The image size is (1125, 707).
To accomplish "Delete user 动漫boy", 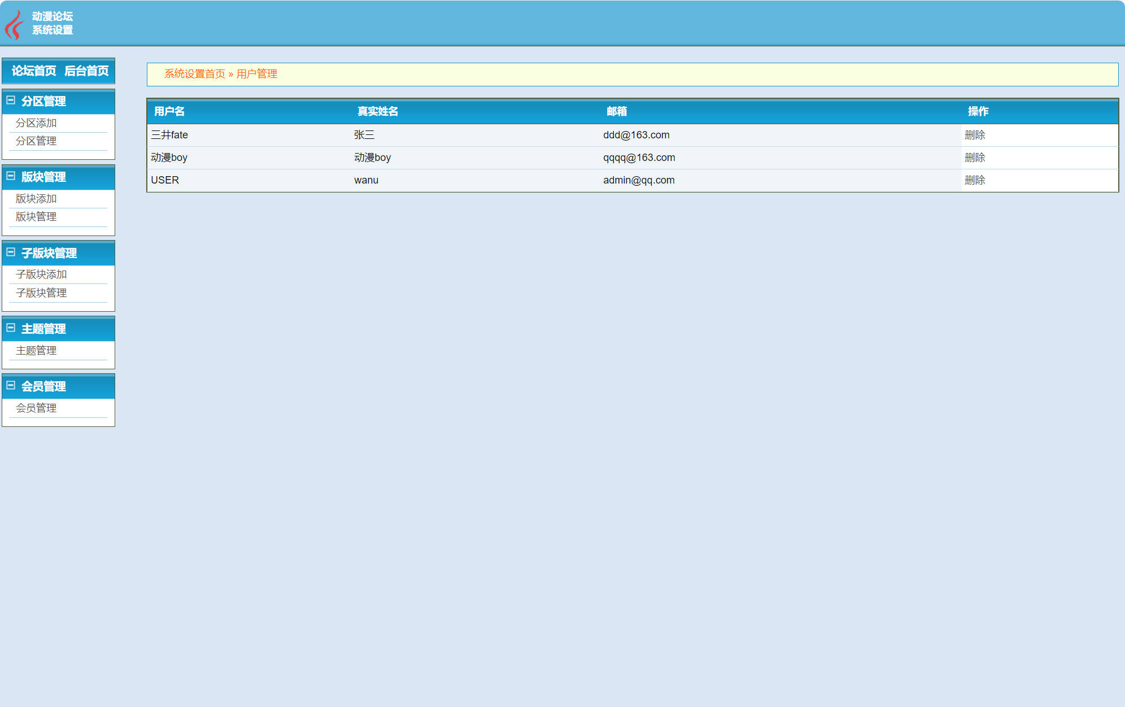I will [x=975, y=158].
